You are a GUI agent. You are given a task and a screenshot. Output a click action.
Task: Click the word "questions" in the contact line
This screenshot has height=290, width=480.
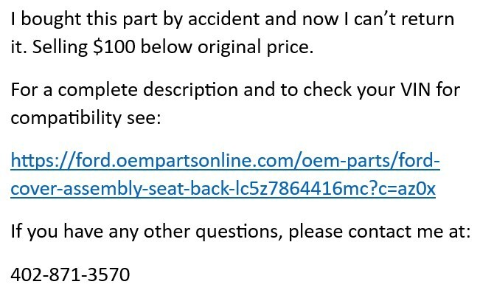pyautogui.click(x=239, y=232)
